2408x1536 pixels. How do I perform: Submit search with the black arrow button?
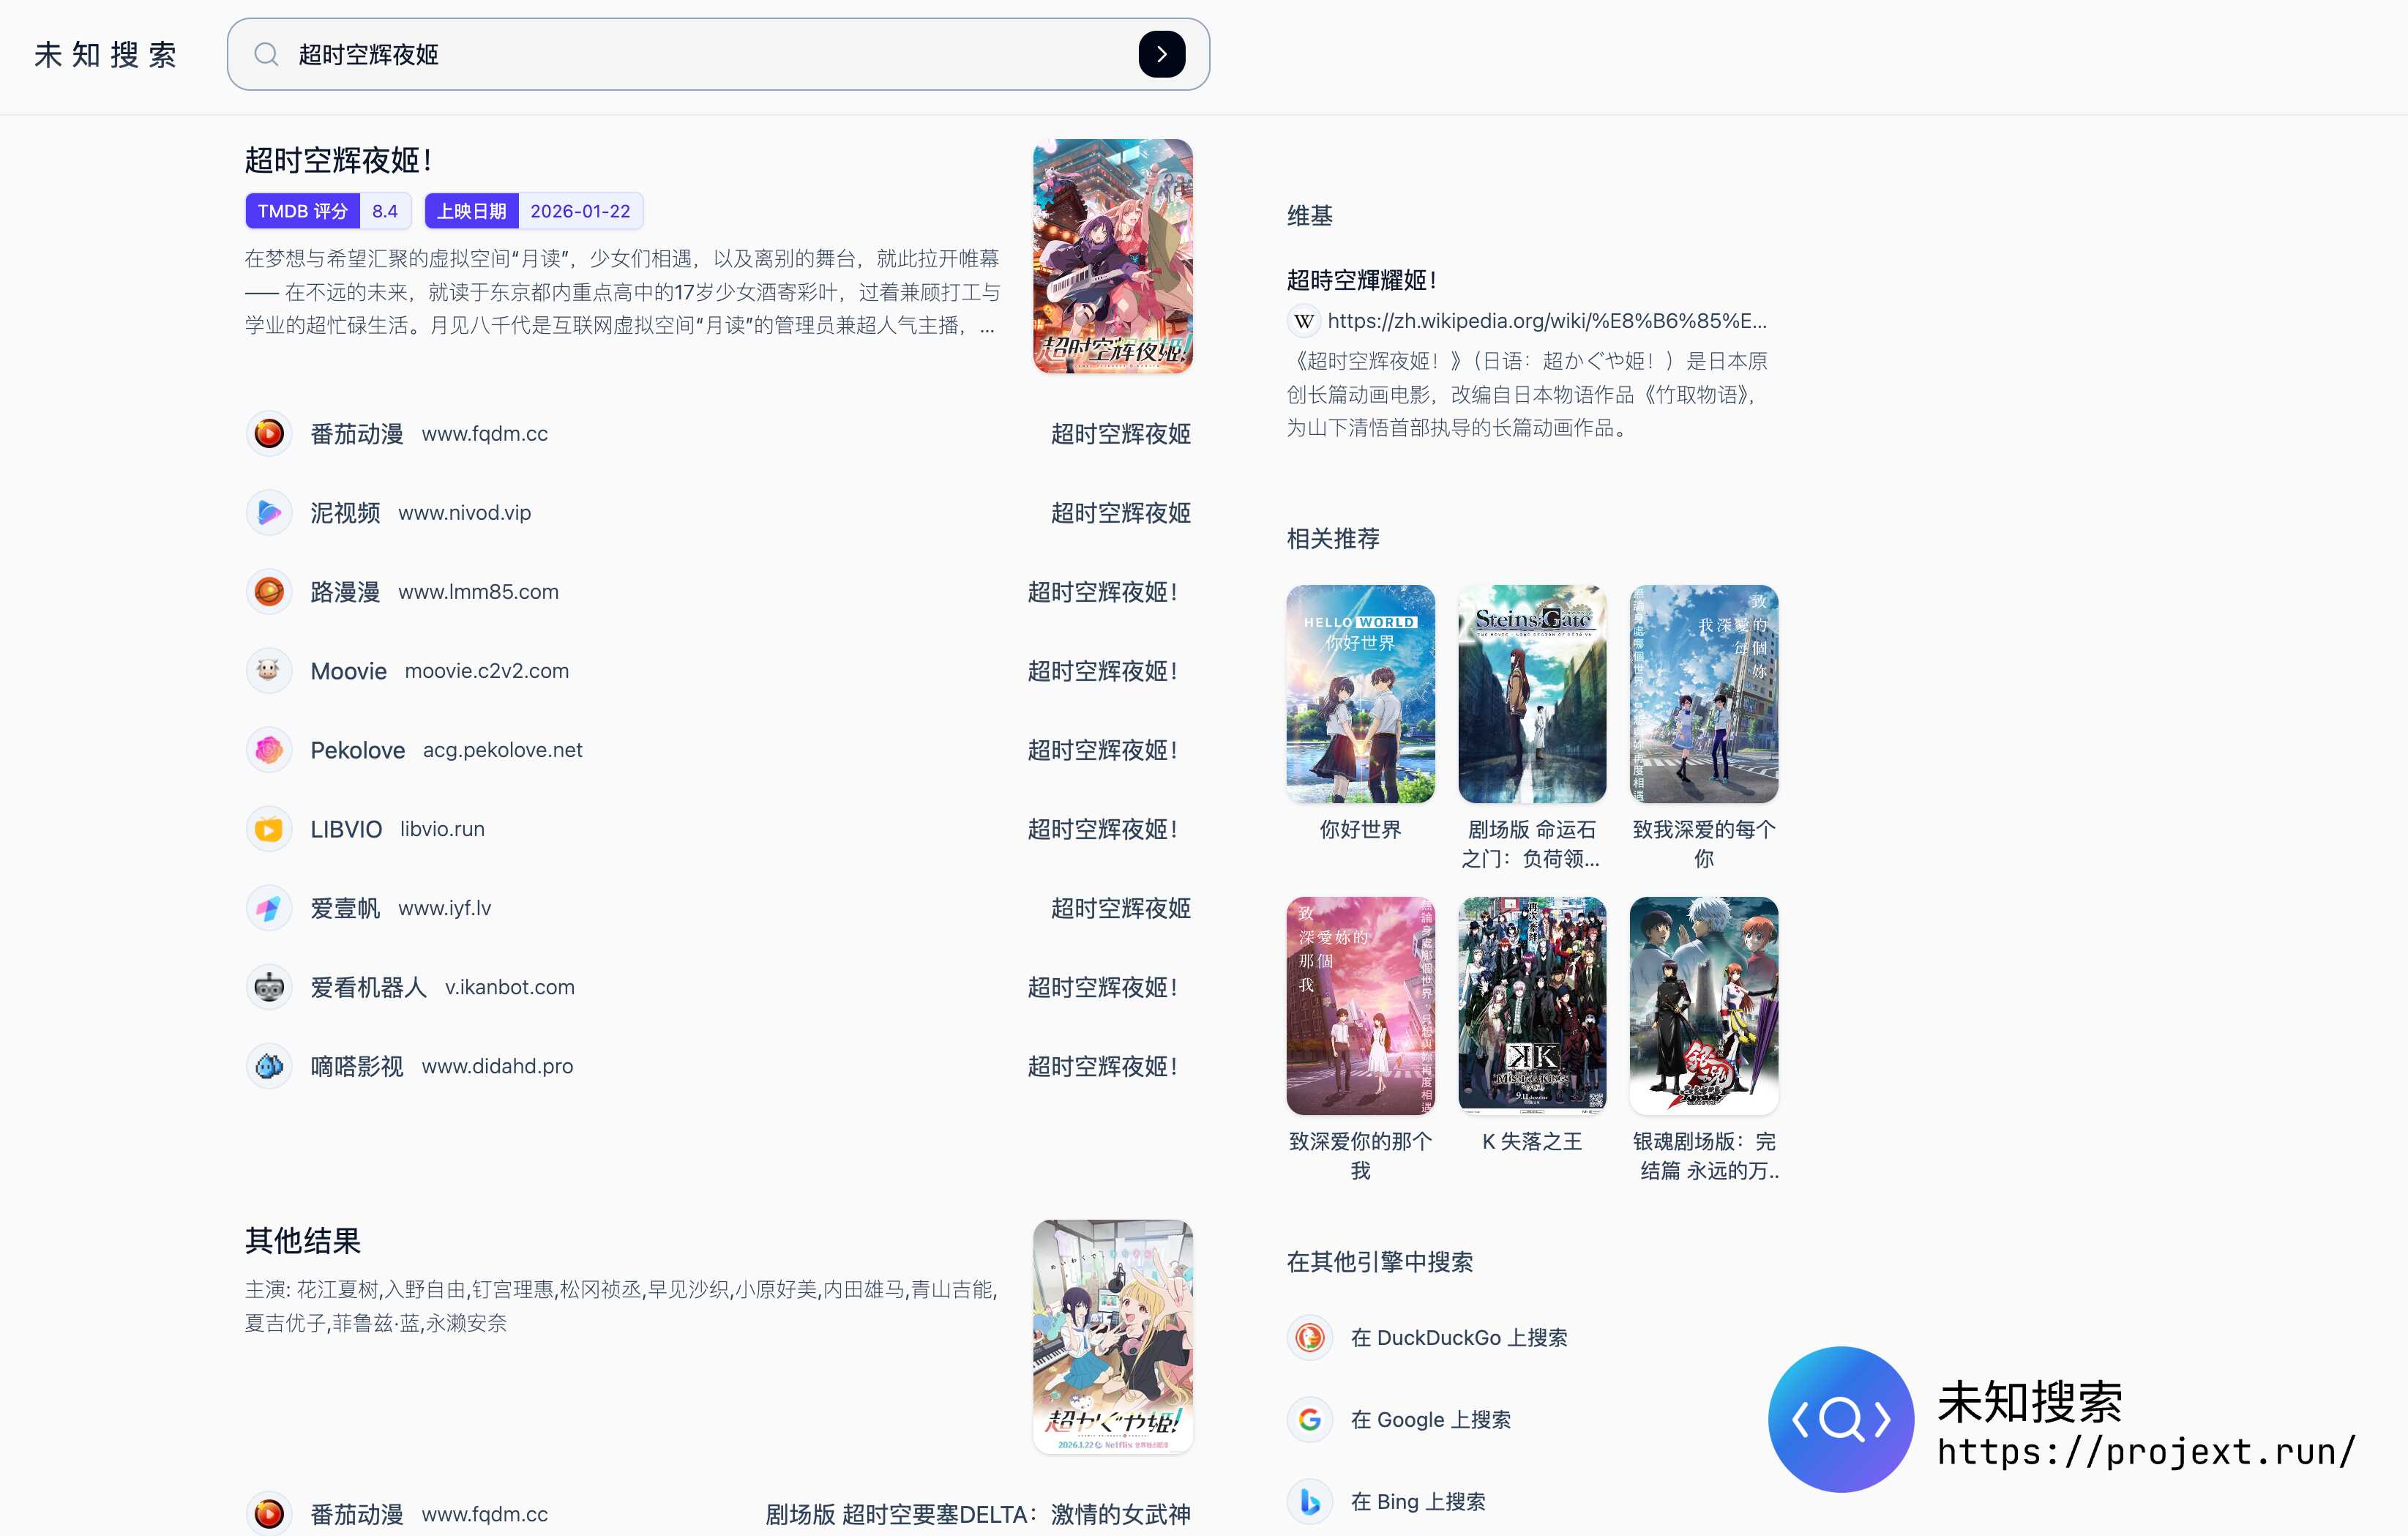coord(1161,54)
